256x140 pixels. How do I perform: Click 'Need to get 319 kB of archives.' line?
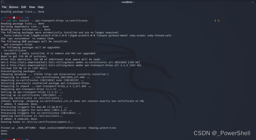pyautogui.click(x=24, y=56)
